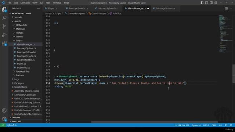This screenshot has height=132, width=235.
Task: Open the Selection menu
Action: click(25, 3)
